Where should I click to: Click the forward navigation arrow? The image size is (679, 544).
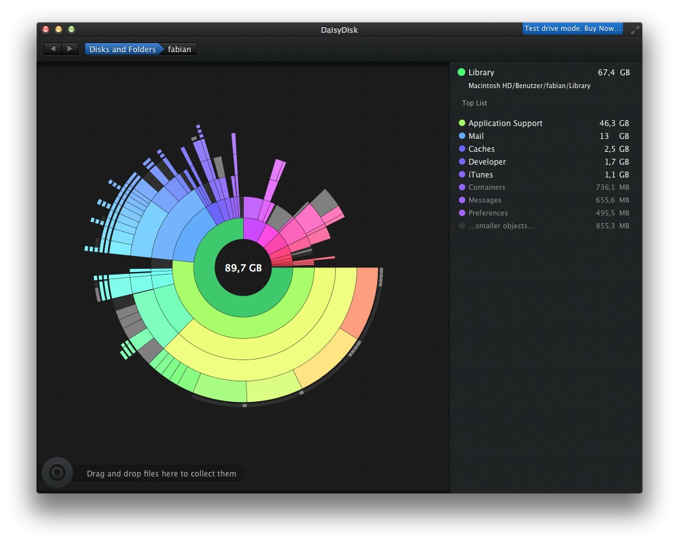pyautogui.click(x=70, y=49)
